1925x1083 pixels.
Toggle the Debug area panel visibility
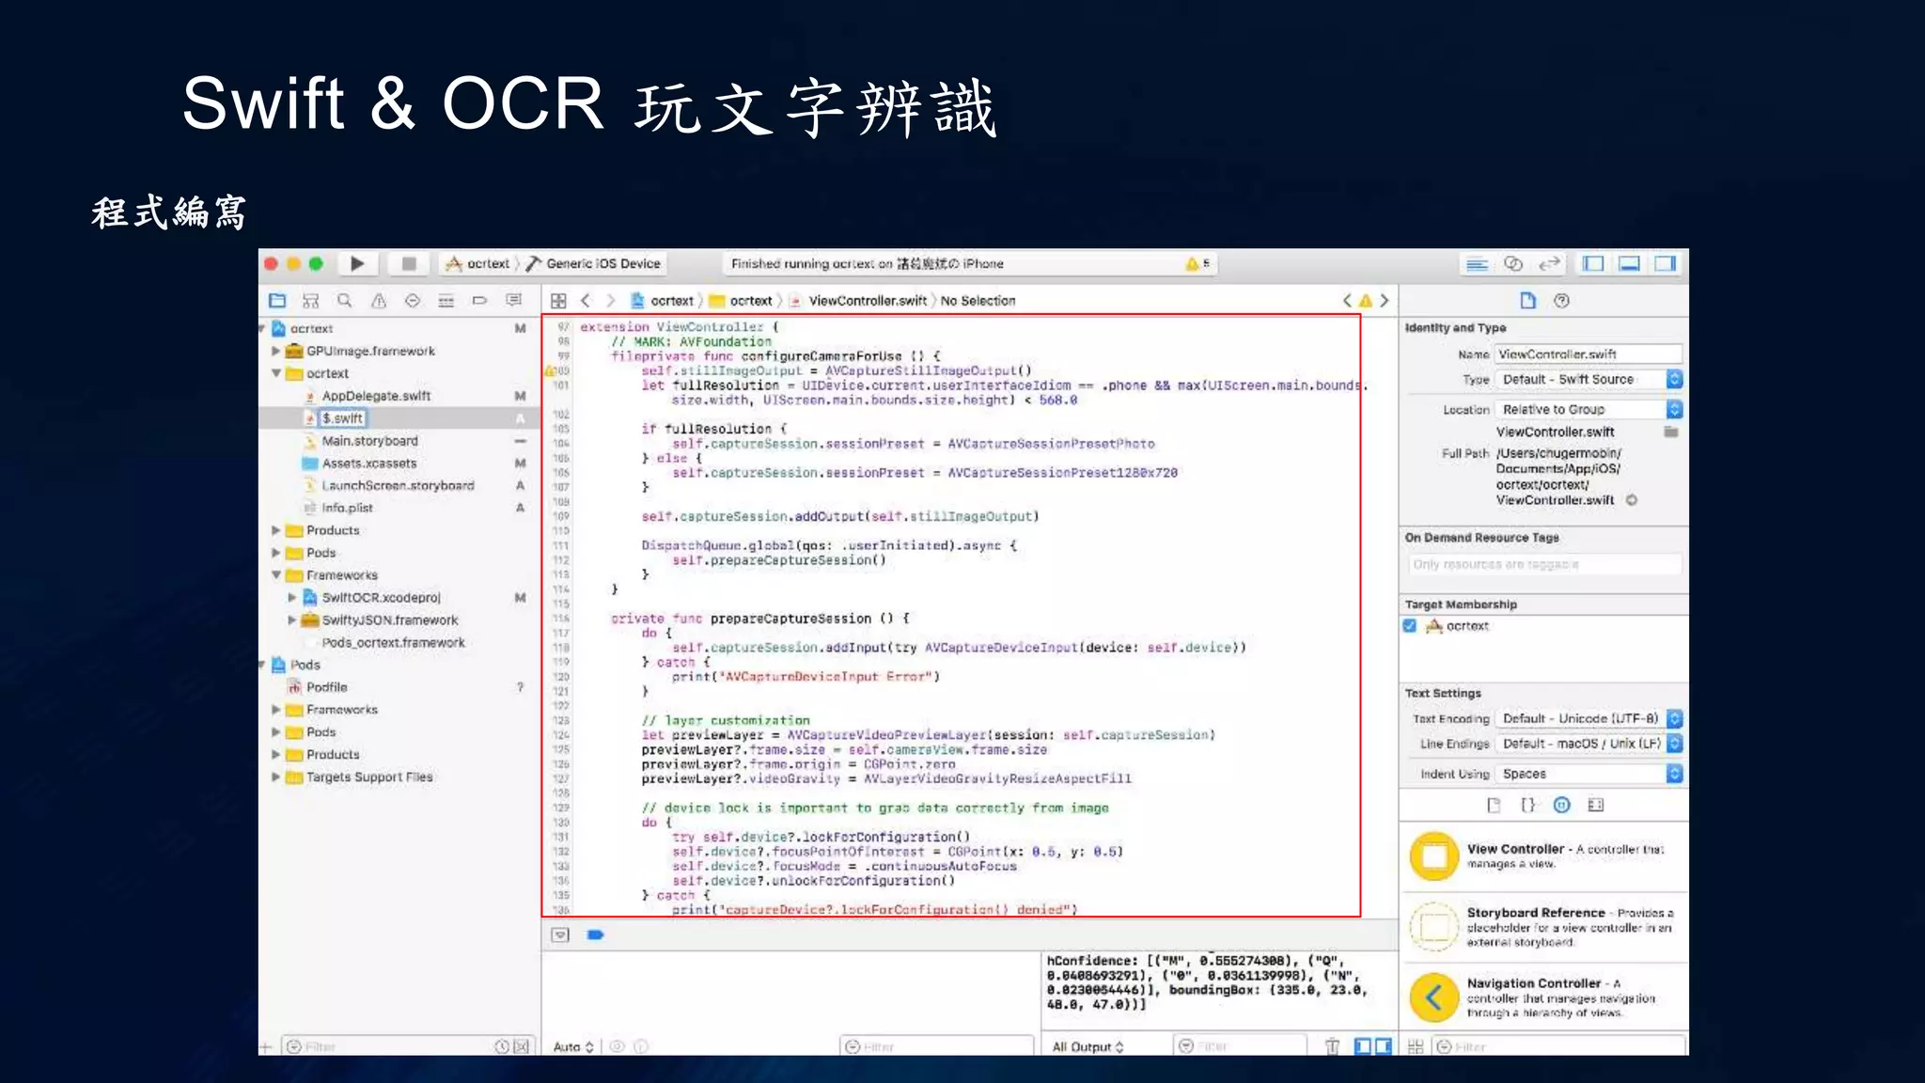[1629, 264]
